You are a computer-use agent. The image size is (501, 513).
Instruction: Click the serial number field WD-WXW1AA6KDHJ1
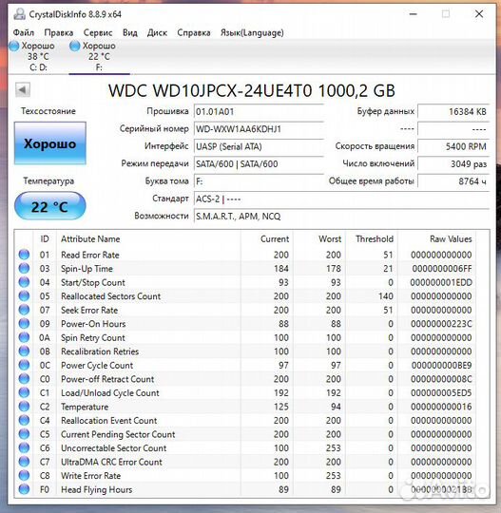[259, 129]
